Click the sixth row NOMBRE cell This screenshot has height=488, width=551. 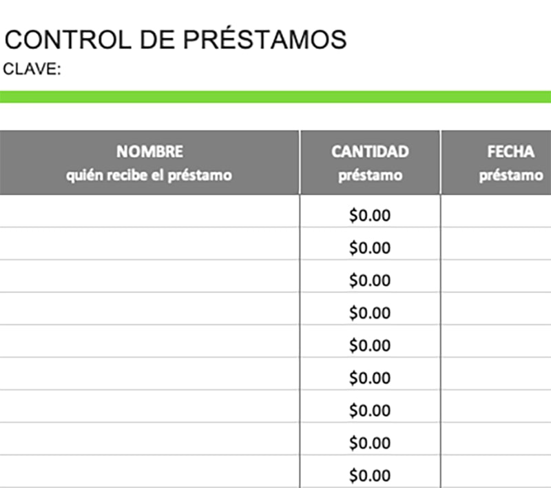149,374
